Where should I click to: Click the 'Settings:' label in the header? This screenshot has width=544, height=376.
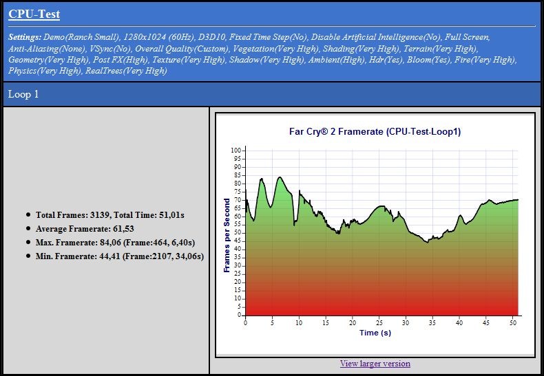point(25,37)
